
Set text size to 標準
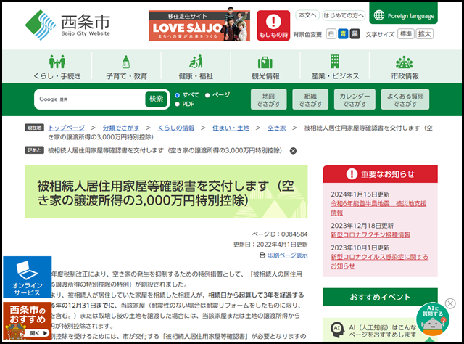(406, 34)
